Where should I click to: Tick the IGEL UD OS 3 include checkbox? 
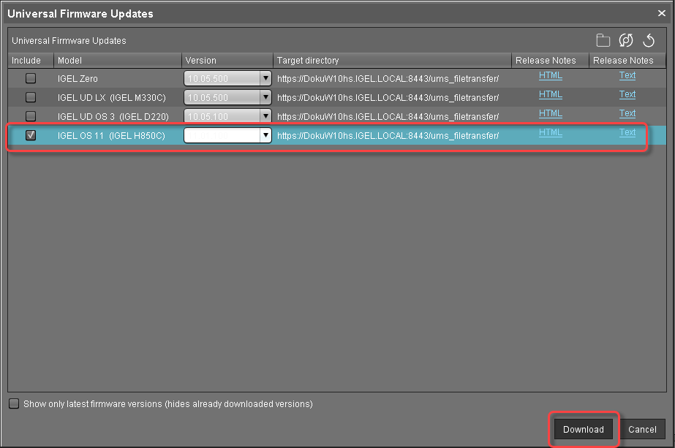[x=31, y=116]
